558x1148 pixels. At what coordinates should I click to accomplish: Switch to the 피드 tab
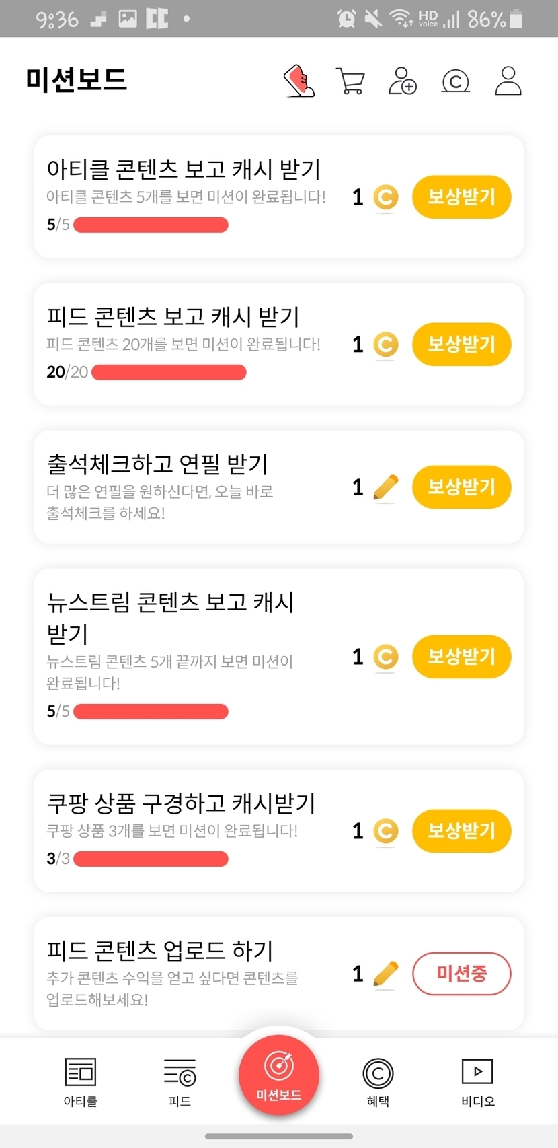click(x=180, y=1081)
